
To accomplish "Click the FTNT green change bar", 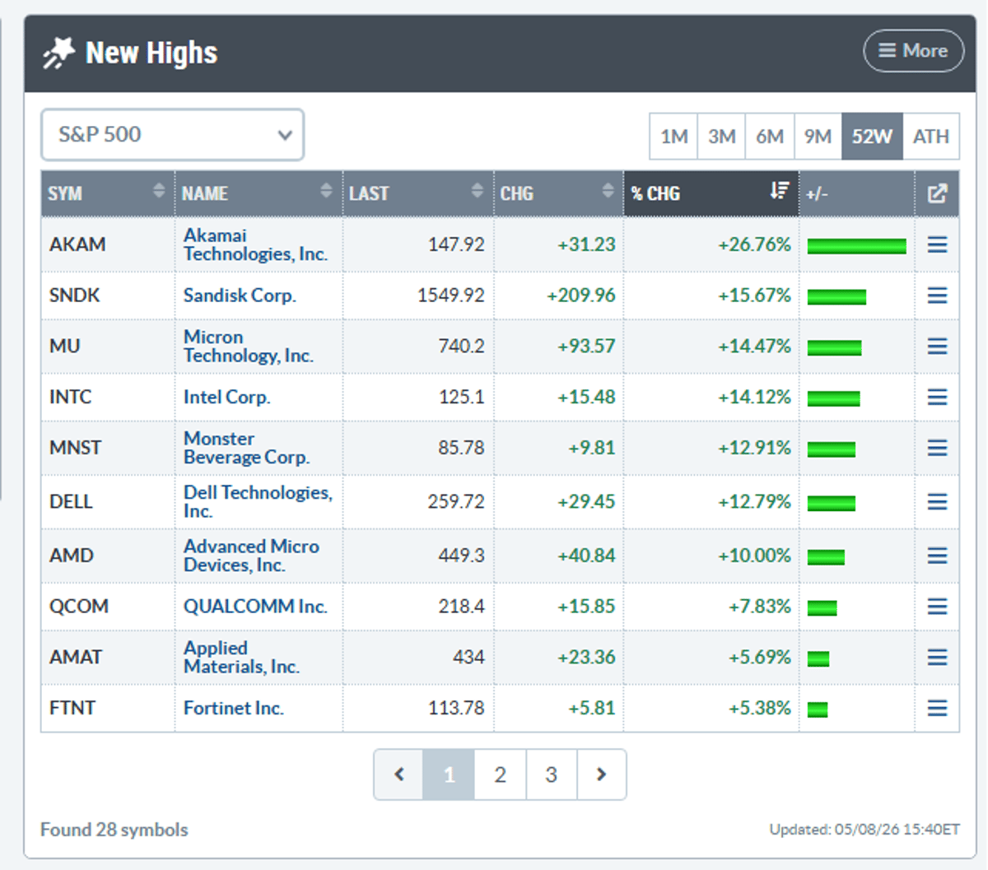I will (x=818, y=709).
